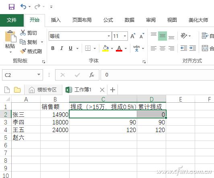The width and height of the screenshot is (214, 178).
Task: Select align text left icon
Action: [x=154, y=48]
